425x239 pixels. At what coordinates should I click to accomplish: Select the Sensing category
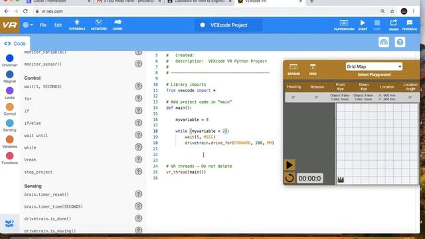(x=9, y=125)
